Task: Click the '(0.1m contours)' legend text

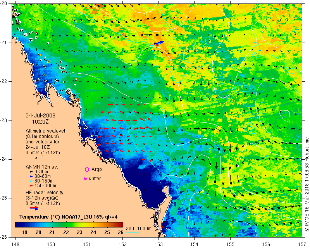Action: (x=42, y=136)
